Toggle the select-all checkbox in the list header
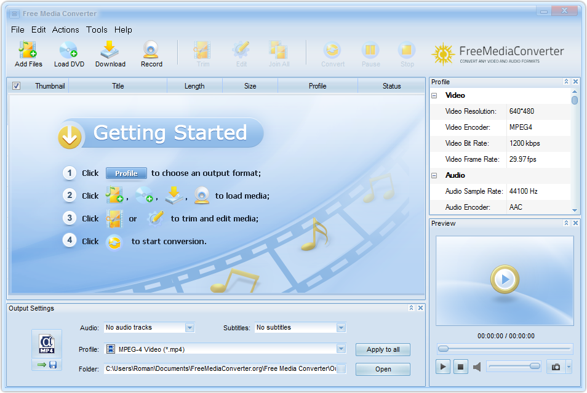 click(x=16, y=85)
